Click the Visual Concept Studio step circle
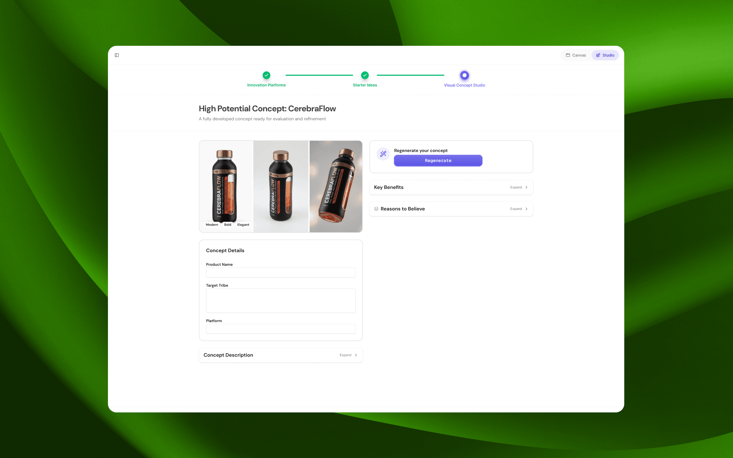This screenshot has height=458, width=733. click(x=464, y=75)
